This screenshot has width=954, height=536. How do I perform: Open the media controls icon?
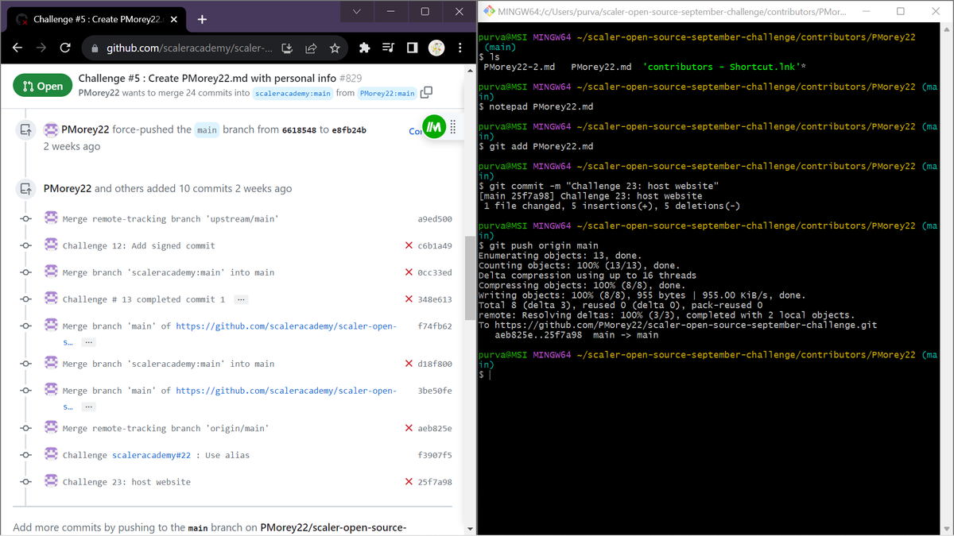(388, 48)
